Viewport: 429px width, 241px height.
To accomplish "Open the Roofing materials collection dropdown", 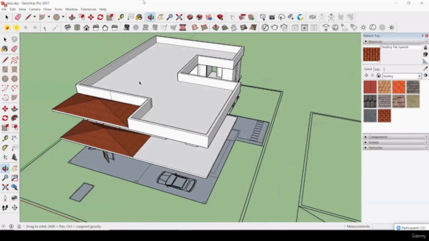I will 420,76.
